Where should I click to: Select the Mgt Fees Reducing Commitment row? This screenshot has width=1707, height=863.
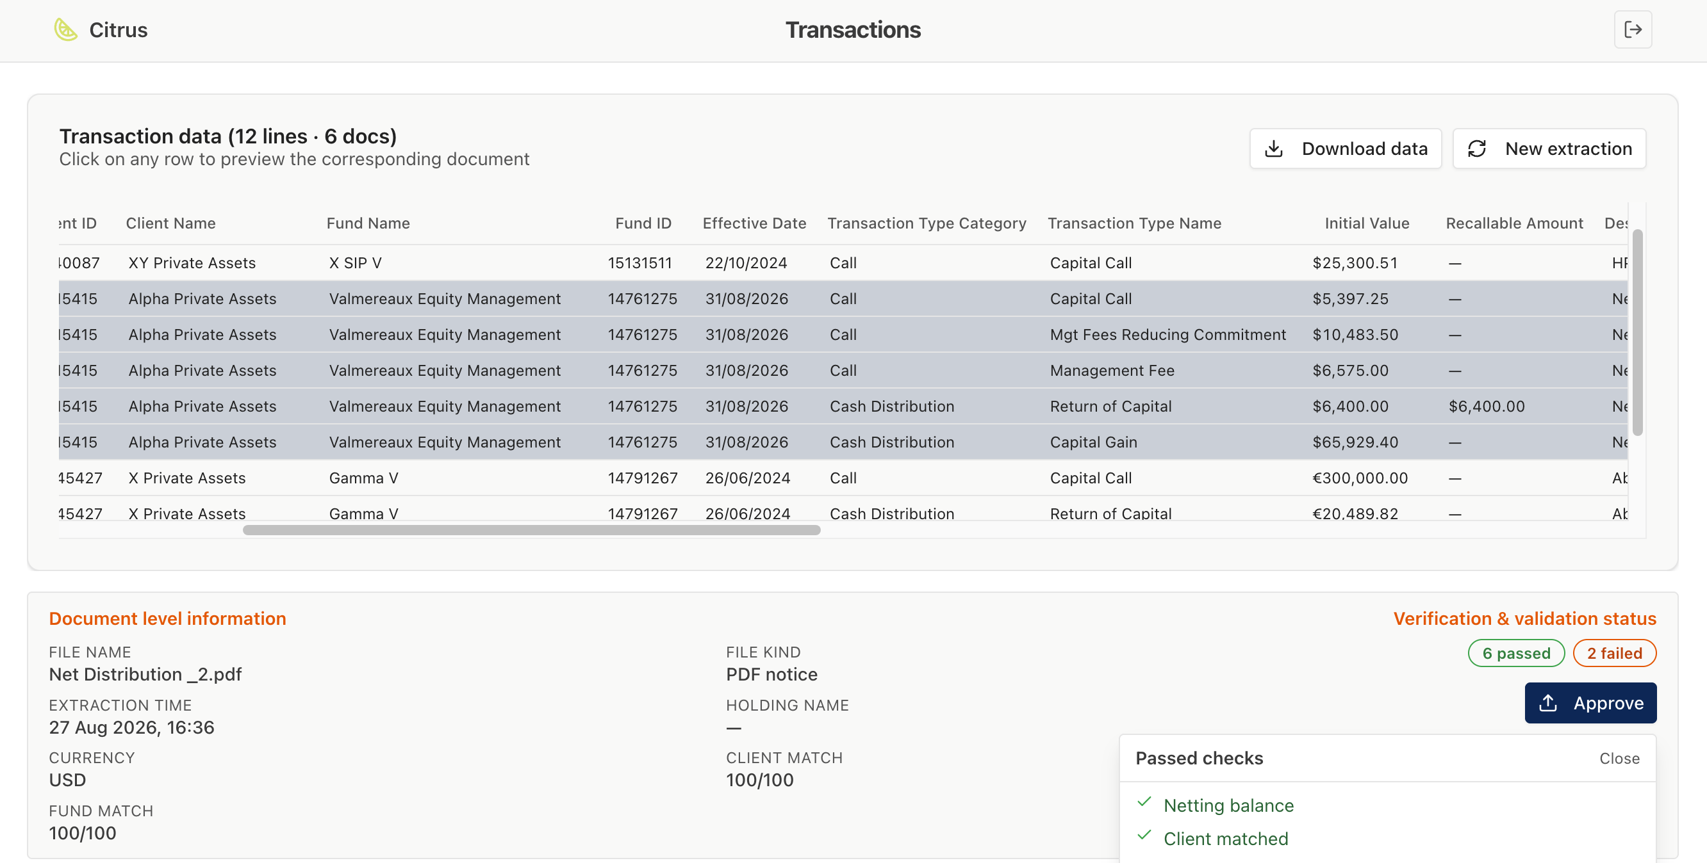(842, 334)
